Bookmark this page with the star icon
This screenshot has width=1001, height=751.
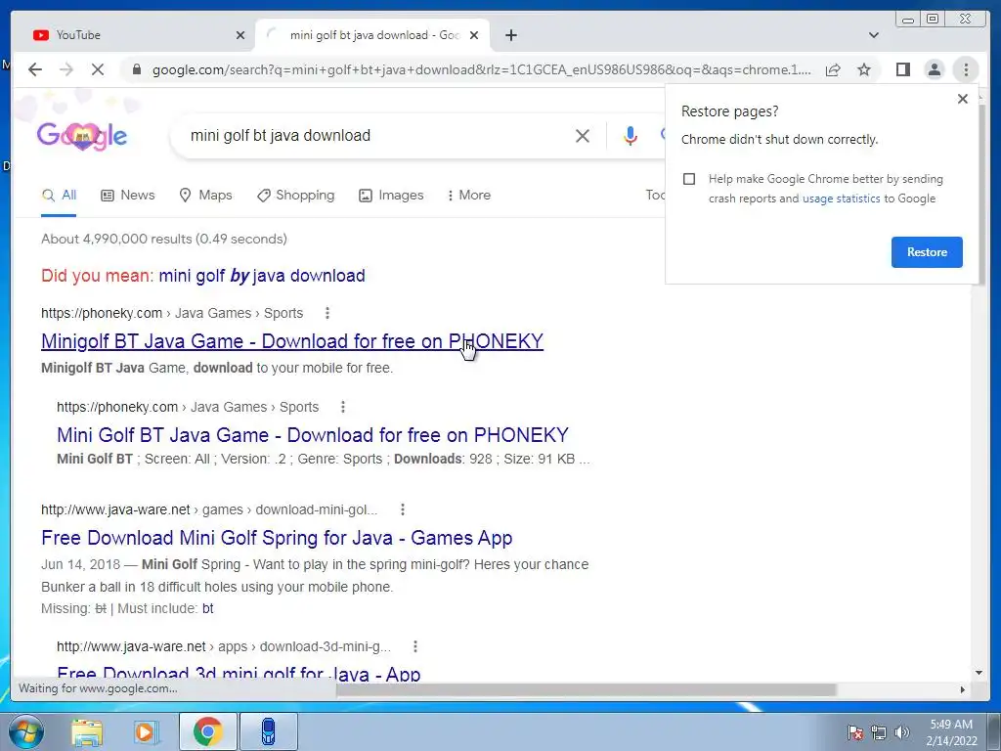tap(864, 69)
